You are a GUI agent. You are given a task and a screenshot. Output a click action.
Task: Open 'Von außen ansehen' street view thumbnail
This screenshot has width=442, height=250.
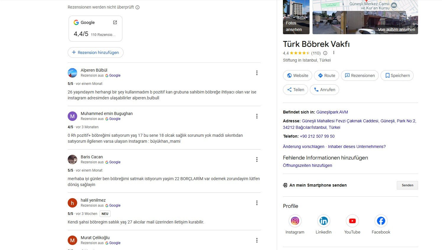365,23
